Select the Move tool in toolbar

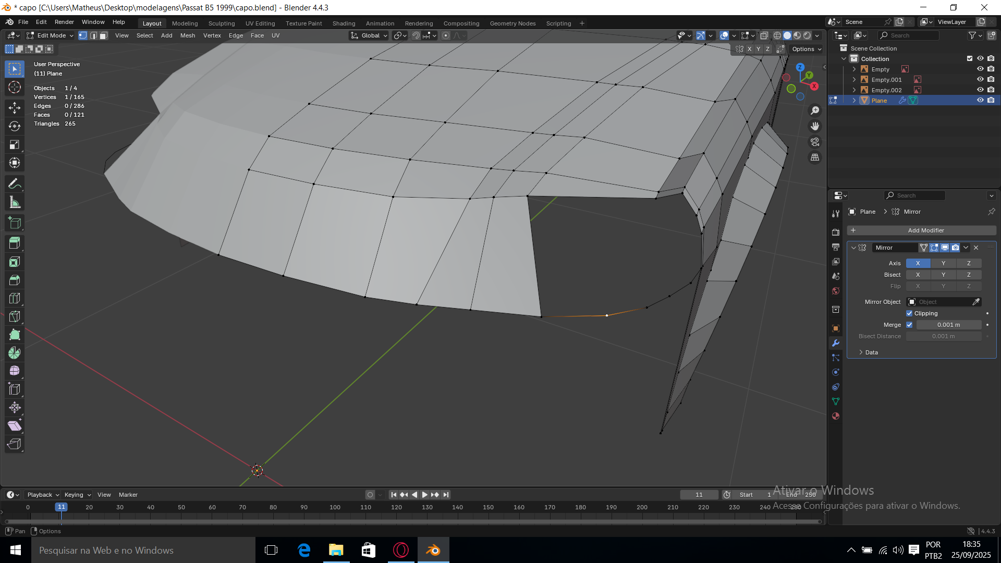15,108
